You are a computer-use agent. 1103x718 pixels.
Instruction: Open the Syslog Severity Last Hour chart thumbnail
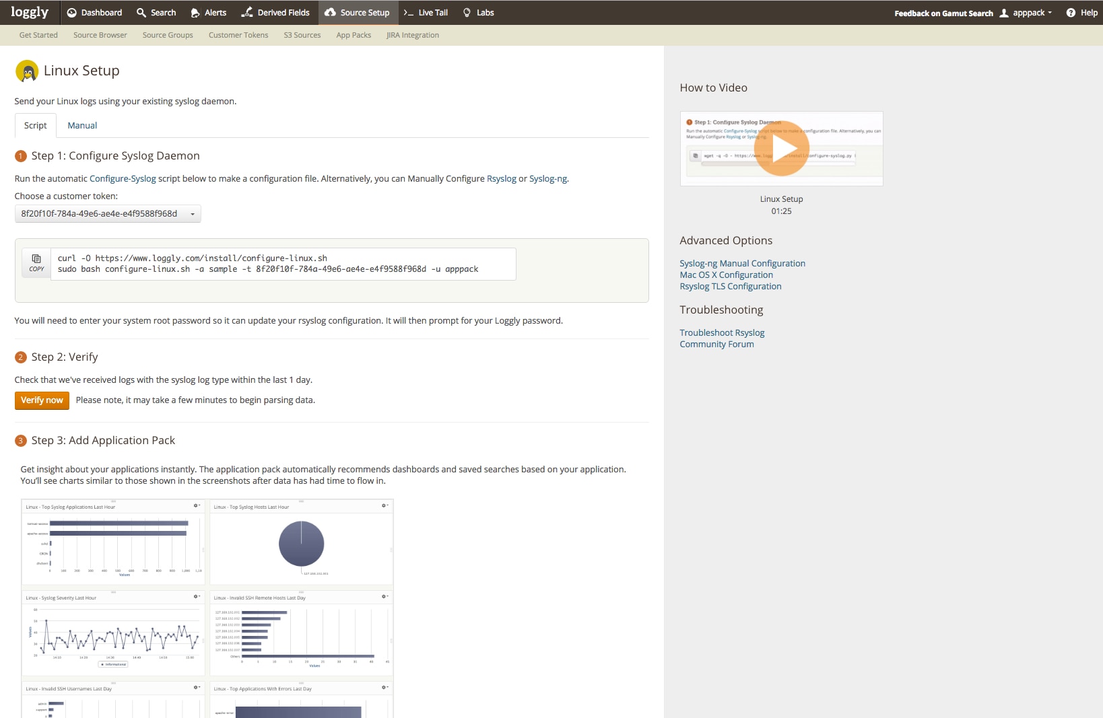113,634
